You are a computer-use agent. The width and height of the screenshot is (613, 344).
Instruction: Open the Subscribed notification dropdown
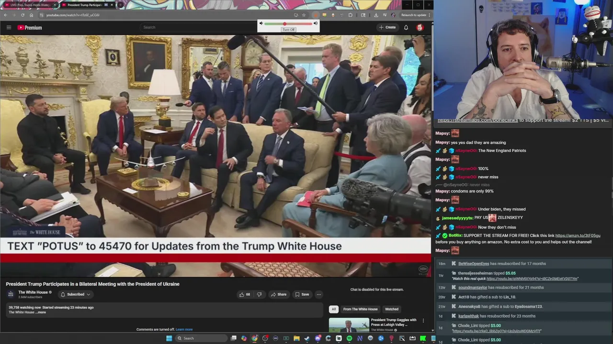point(75,294)
